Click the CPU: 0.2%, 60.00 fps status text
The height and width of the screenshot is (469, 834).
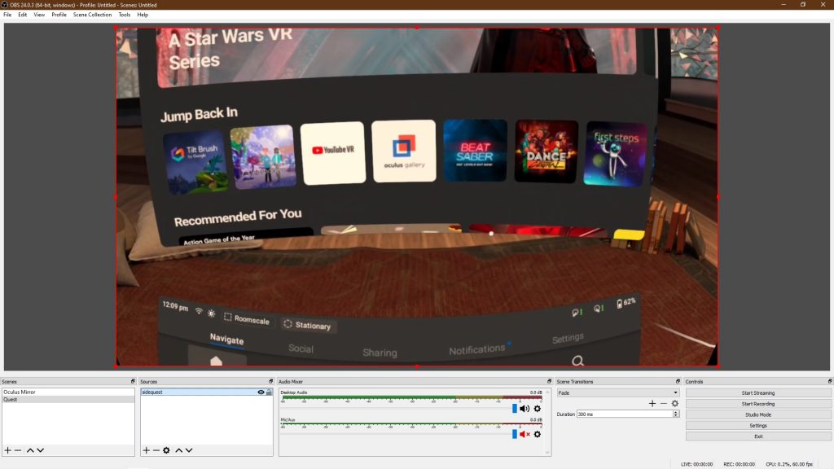point(789,464)
